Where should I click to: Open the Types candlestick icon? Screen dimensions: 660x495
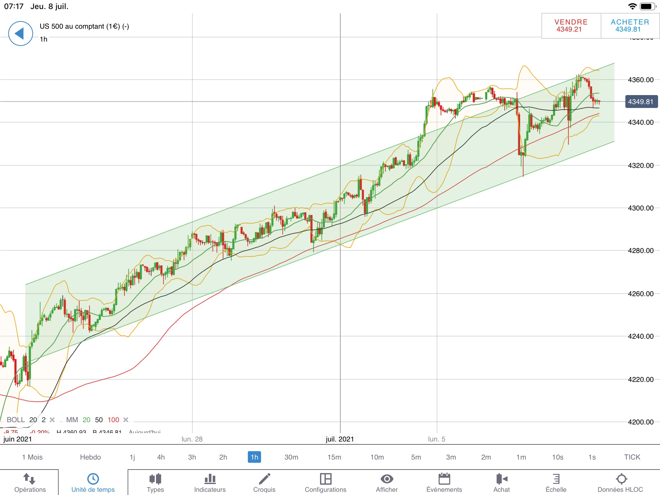(x=155, y=479)
